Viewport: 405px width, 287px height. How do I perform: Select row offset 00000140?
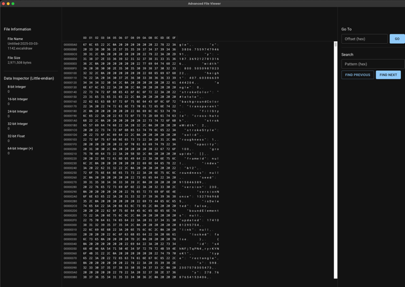70,93
